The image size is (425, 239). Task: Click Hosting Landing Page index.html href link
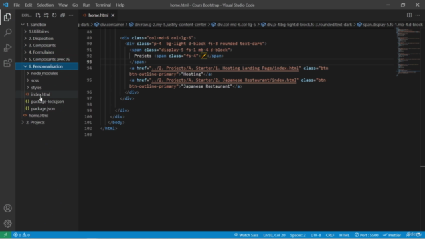pos(225,68)
